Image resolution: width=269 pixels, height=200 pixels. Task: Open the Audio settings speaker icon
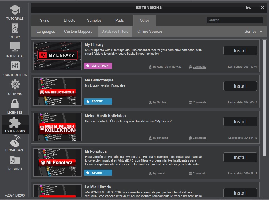pos(15,28)
